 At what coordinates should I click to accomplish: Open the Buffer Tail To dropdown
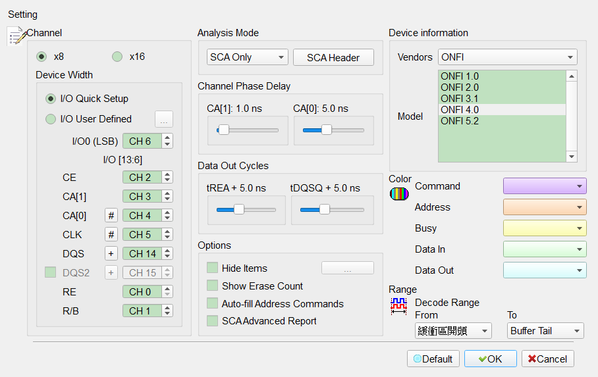click(545, 330)
